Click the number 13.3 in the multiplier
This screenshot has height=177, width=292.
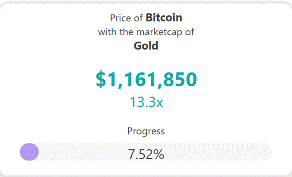click(142, 102)
